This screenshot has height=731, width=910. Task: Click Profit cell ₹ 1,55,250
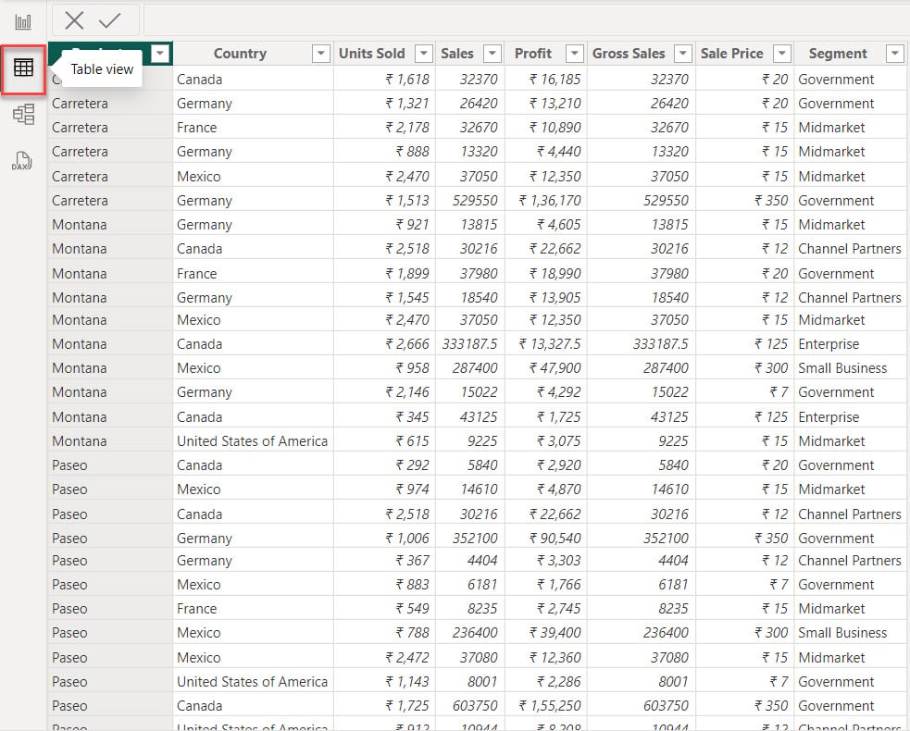549,705
